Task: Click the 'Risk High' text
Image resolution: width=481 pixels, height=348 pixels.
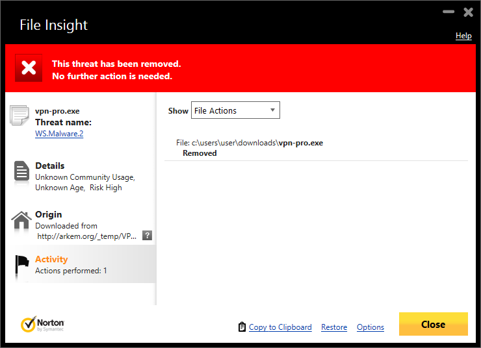Action: [x=106, y=188]
